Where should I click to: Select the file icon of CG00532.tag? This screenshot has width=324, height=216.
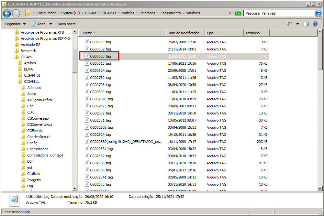click(x=87, y=49)
